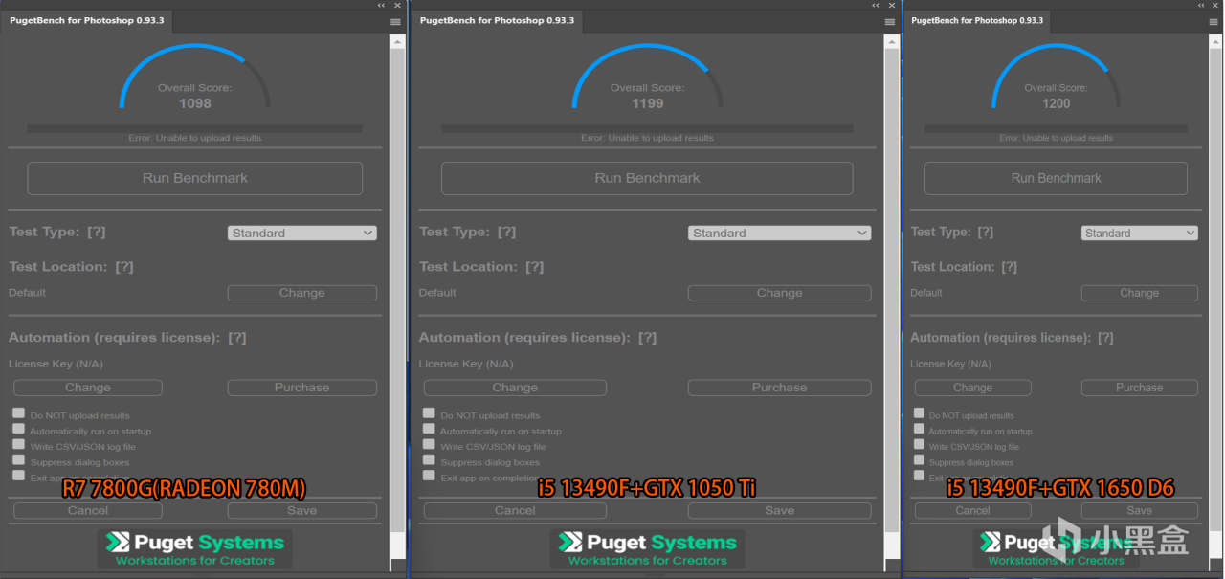Screen dimensions: 1225x579
Task: Select PugetBench tab in score 1199 panel
Action: pos(497,20)
